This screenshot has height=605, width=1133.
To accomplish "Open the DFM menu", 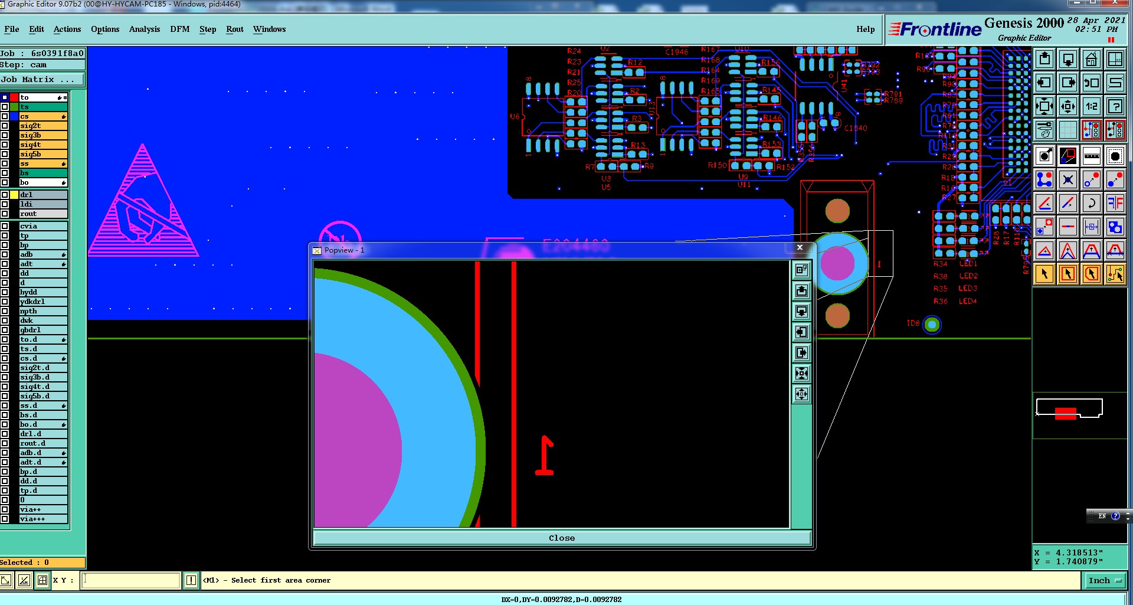I will point(180,29).
